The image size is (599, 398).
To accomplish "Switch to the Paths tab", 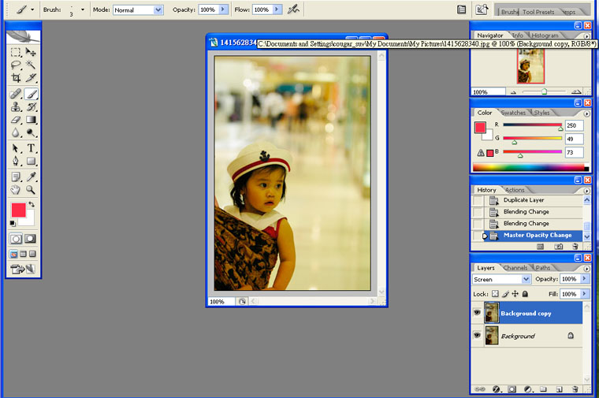I will 542,268.
